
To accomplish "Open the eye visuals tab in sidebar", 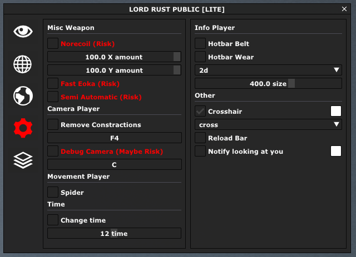I will [x=23, y=32].
